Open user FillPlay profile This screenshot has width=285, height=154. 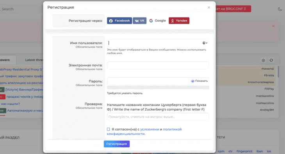[x=269, y=89]
